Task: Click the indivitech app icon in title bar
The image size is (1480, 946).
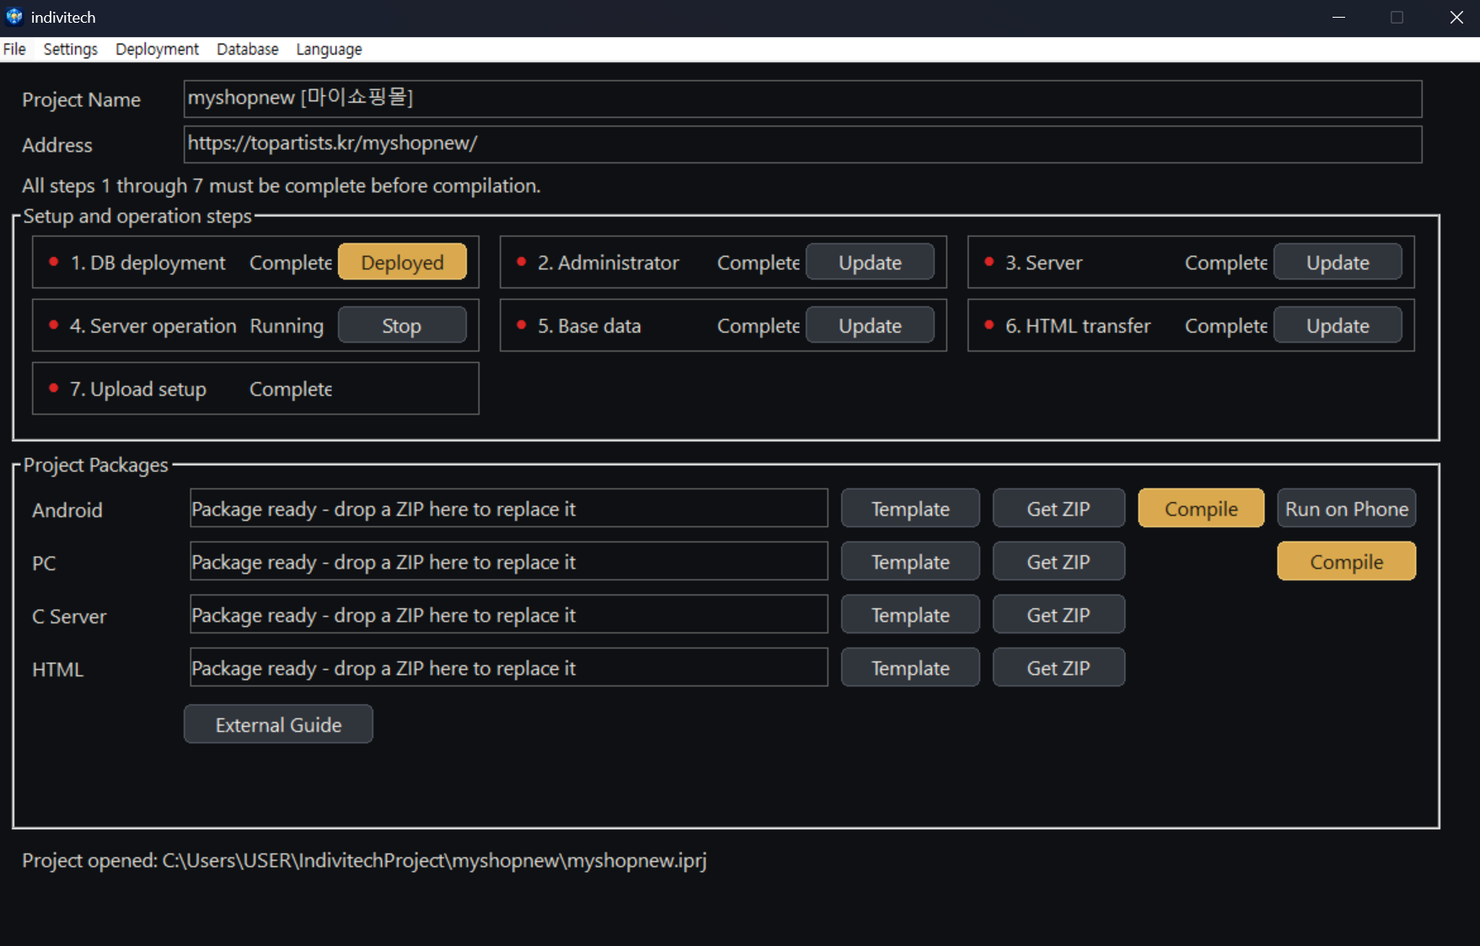Action: coord(14,16)
